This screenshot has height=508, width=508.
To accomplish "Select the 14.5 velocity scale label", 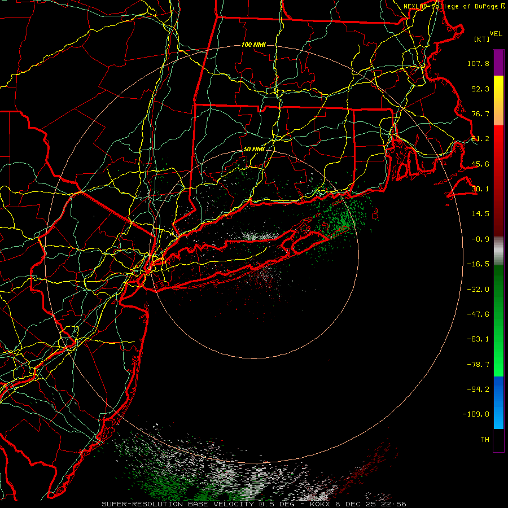I will (x=480, y=214).
